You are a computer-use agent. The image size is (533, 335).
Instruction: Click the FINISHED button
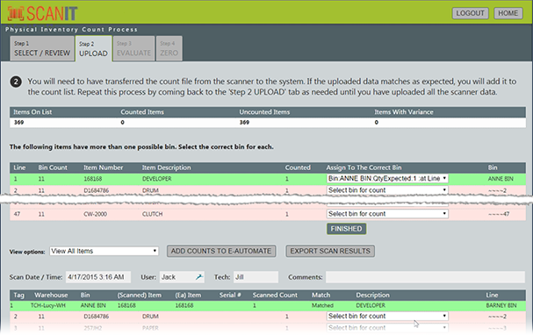pyautogui.click(x=346, y=229)
